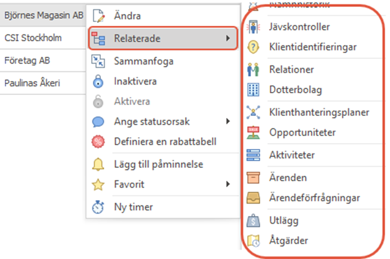Open Klienthanteringsplaner menu entry
Image resolution: width=390 pixels, height=259 pixels.
coord(319,113)
